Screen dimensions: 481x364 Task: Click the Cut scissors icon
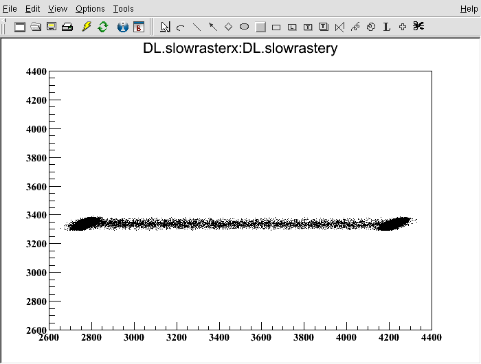(x=418, y=26)
